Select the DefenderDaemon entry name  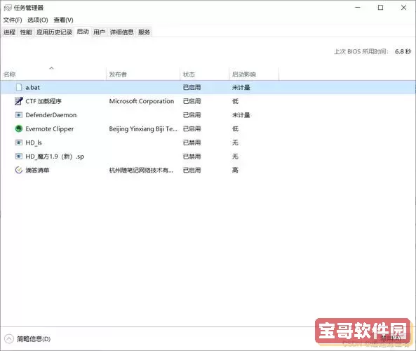tap(51, 115)
